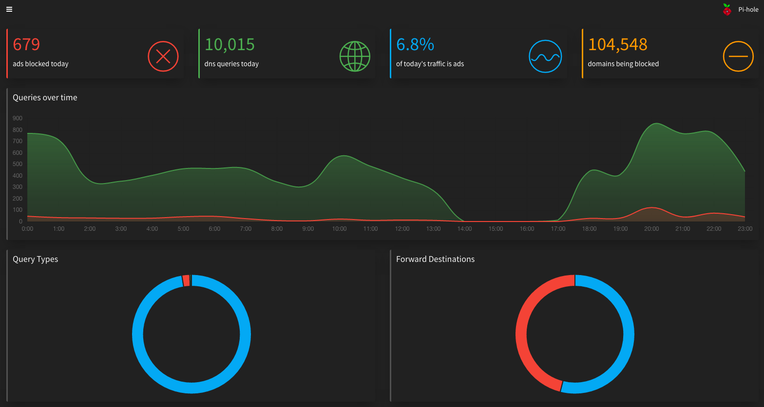Click the red X ads blocked icon
Viewport: 764px width, 407px height.
pyautogui.click(x=163, y=56)
